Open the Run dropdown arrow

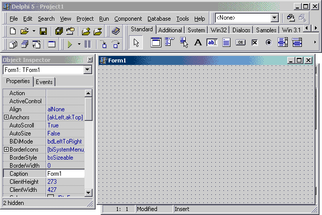coord(79,44)
